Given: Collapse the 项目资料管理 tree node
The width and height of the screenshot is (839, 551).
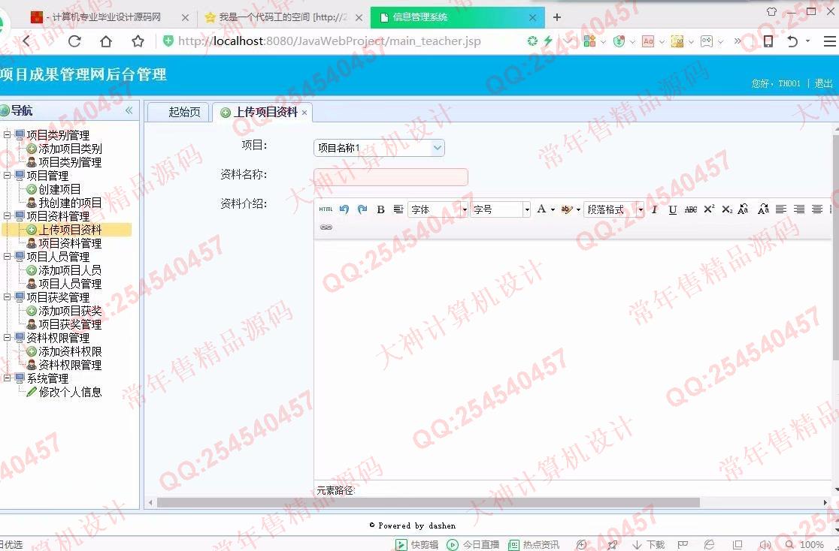Looking at the screenshot, I should [7, 216].
